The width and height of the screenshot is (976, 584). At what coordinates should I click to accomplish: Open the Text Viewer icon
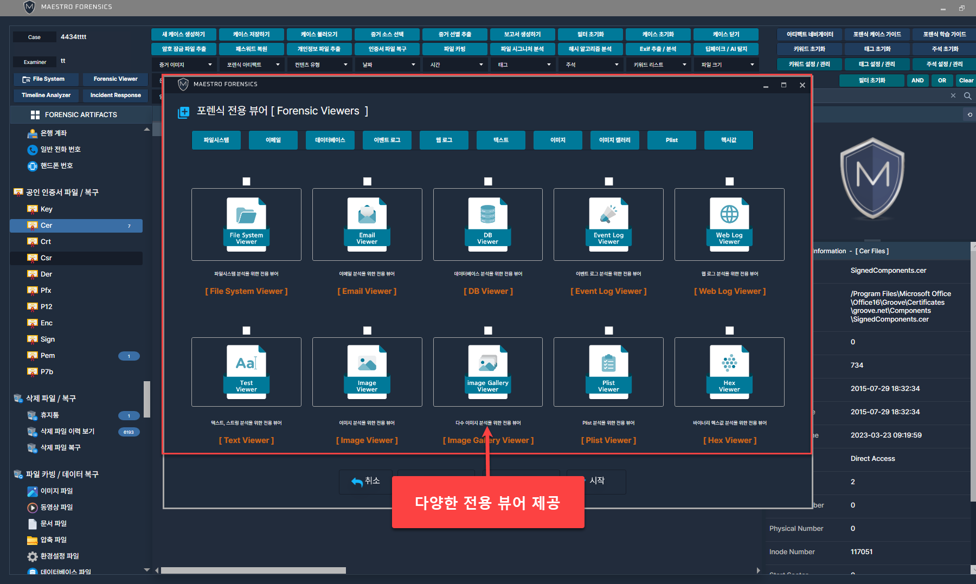tap(246, 372)
